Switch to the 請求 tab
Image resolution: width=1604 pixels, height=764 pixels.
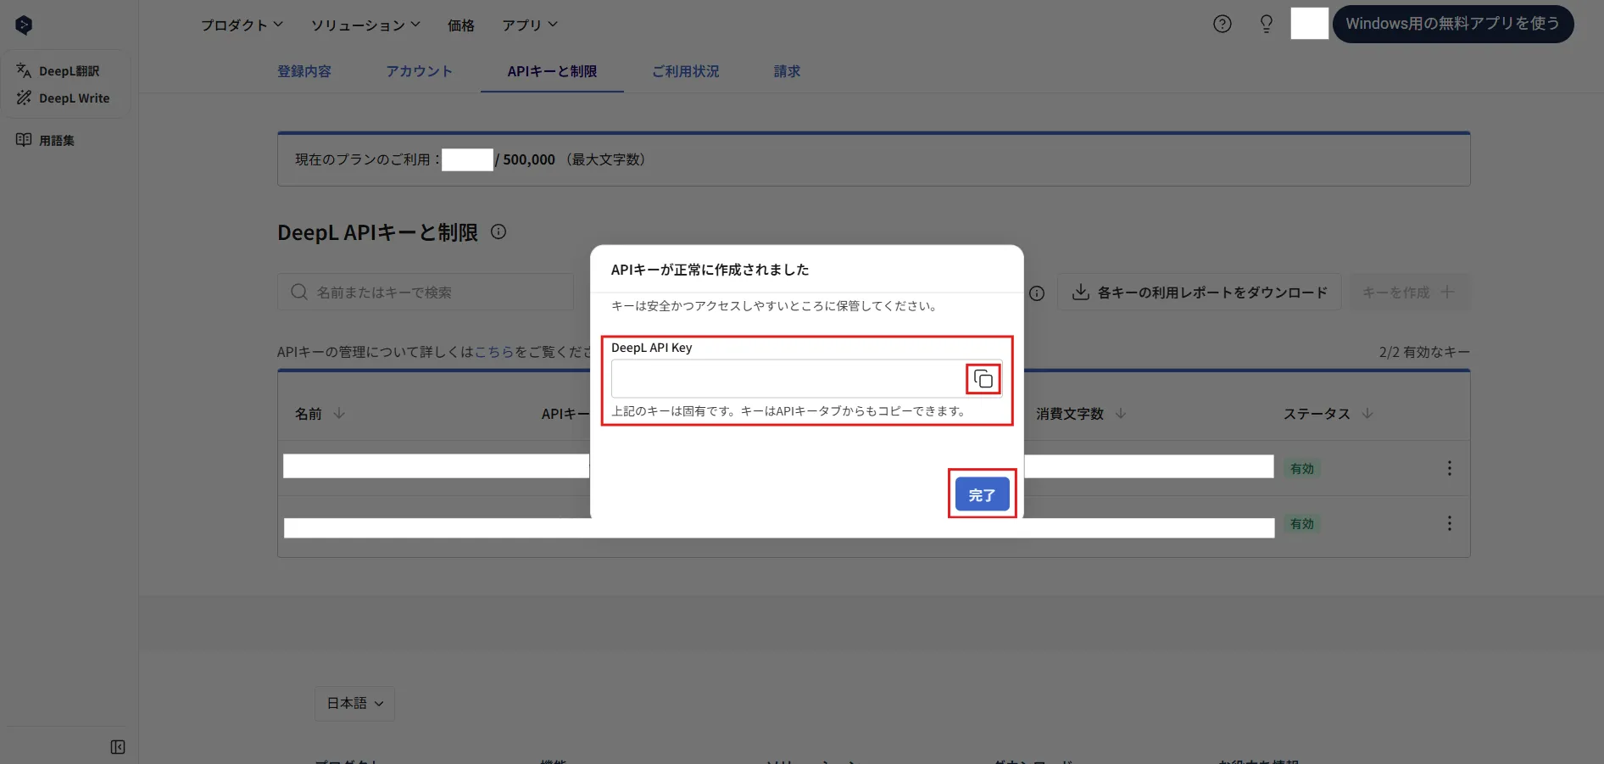[x=787, y=71]
